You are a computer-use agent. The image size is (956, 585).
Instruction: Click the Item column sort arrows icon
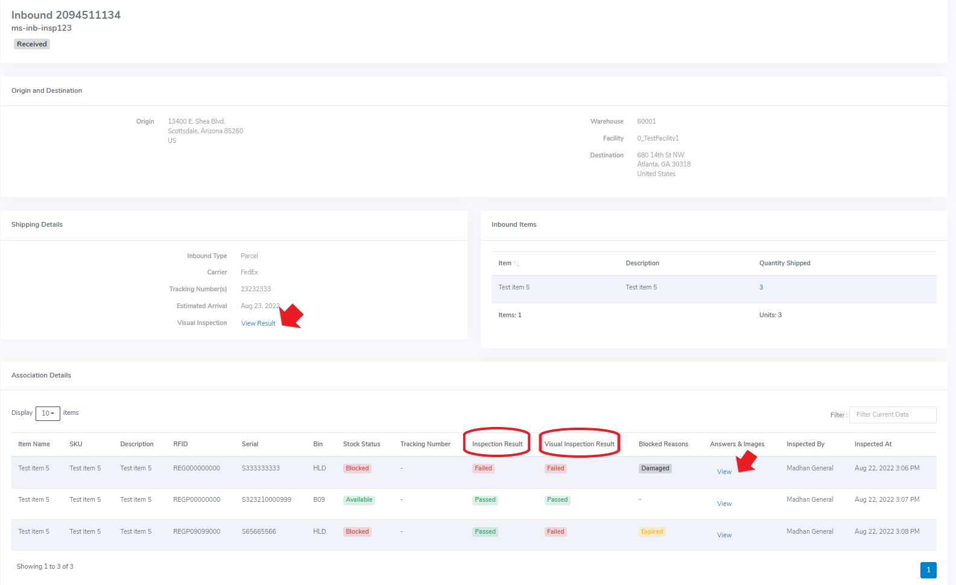point(516,264)
